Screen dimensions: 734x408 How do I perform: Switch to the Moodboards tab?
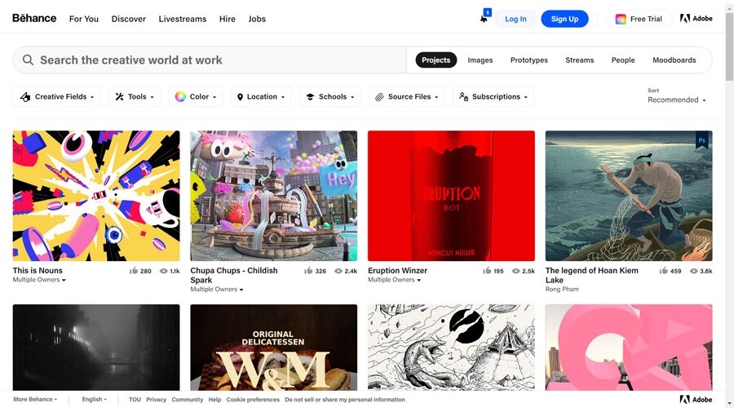674,60
